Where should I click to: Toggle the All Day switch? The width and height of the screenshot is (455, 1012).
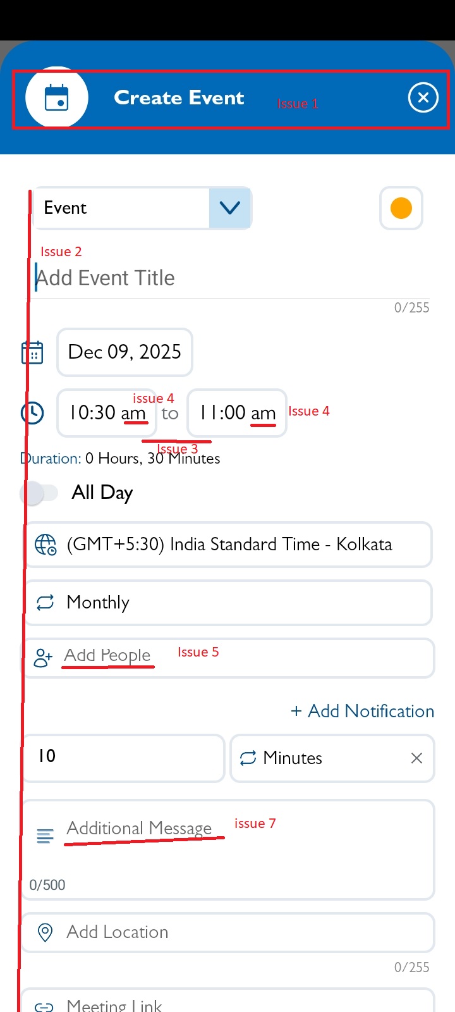coord(39,493)
